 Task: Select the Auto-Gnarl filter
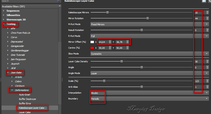coord(25,95)
